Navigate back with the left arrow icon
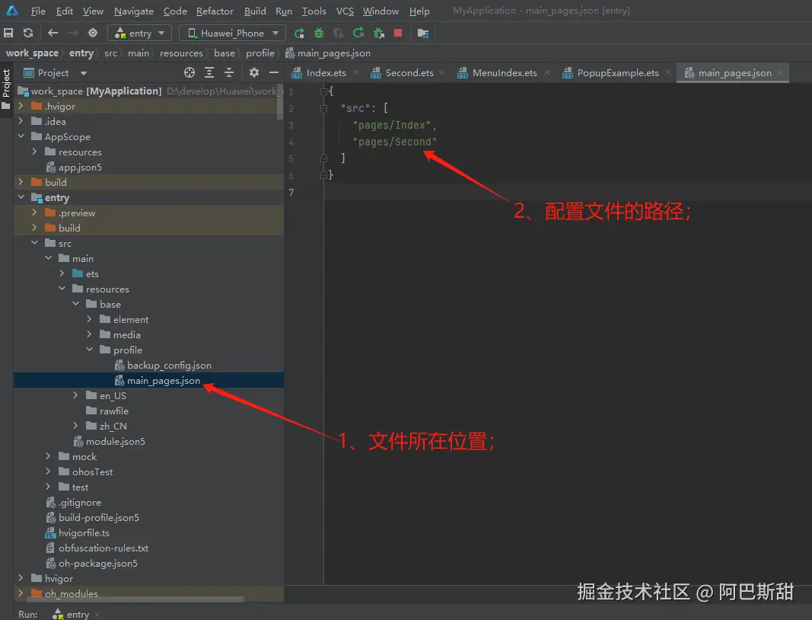Screen dimensions: 812x620 tap(53, 34)
